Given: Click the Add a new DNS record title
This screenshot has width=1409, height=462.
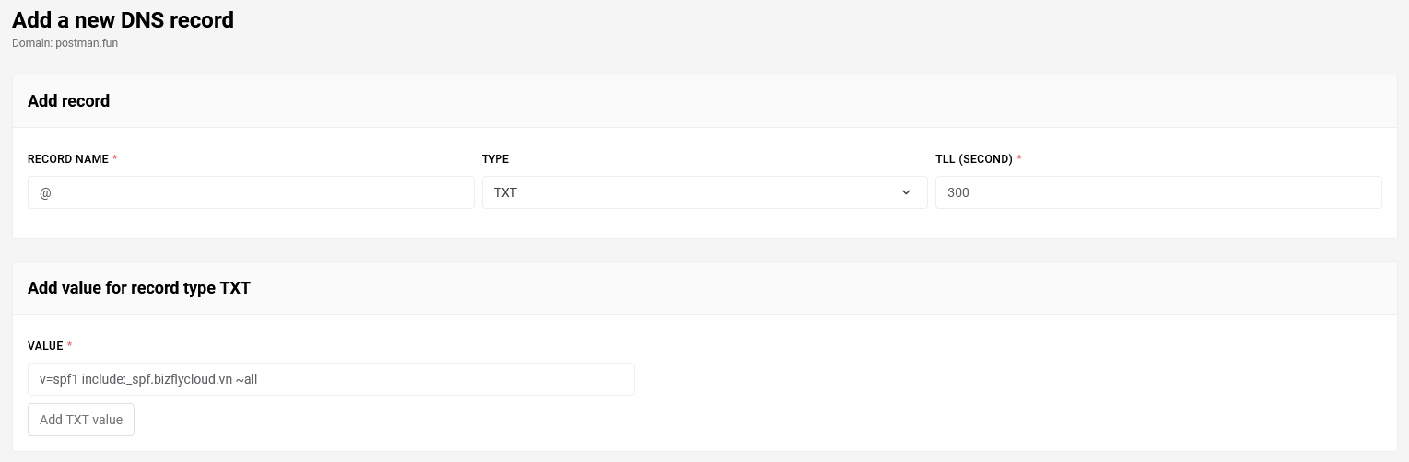Looking at the screenshot, I should (123, 19).
